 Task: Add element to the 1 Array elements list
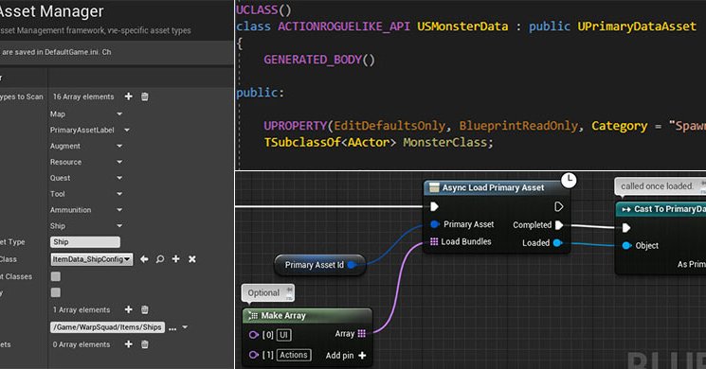[x=128, y=309]
